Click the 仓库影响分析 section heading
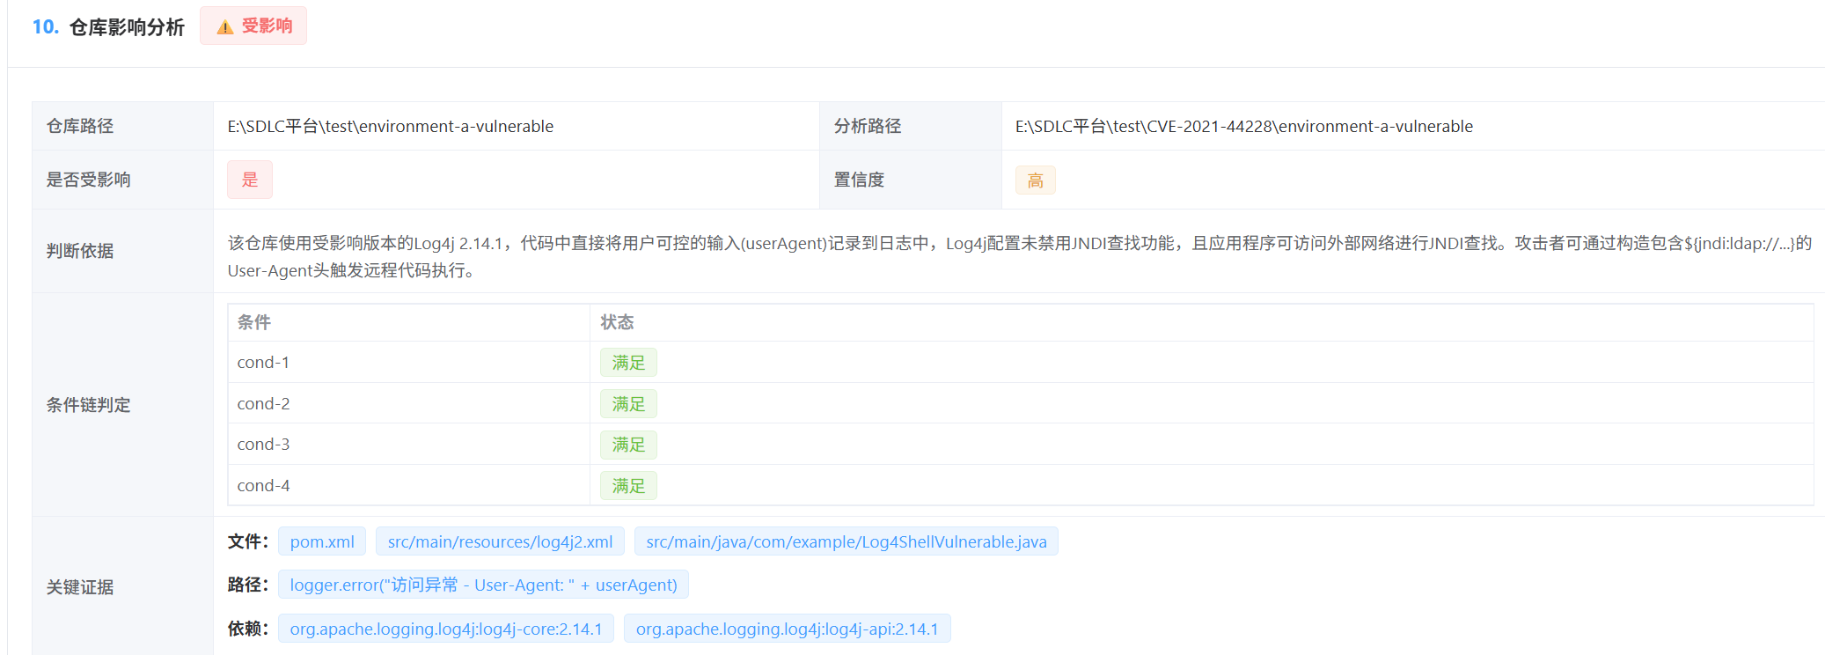Screen dimensions: 1825x655 point(126,27)
